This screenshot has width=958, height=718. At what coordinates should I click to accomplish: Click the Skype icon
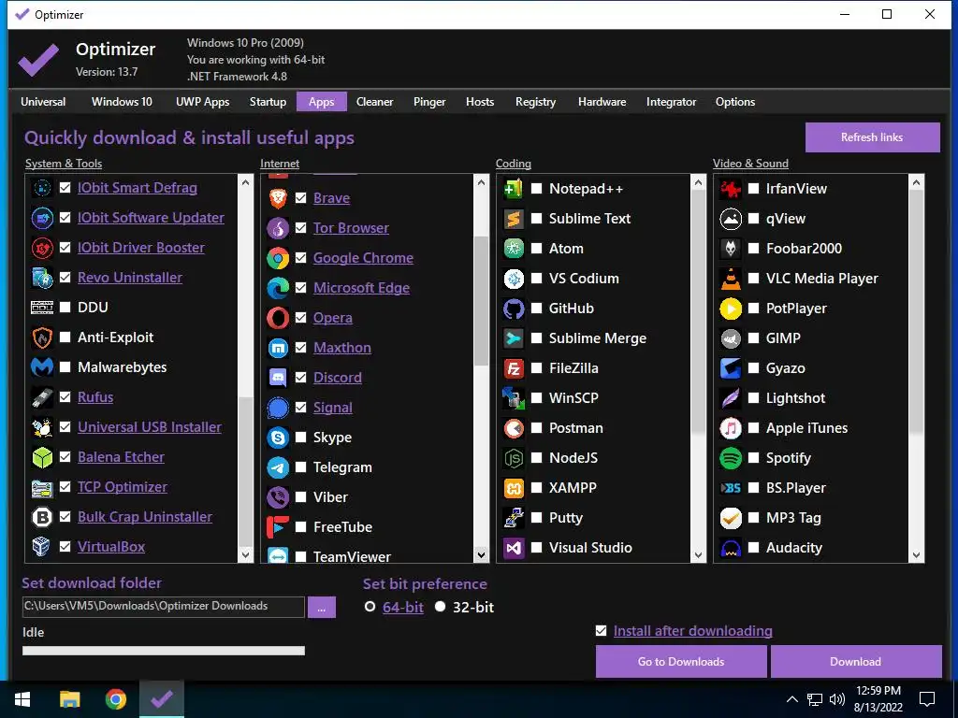(x=278, y=438)
